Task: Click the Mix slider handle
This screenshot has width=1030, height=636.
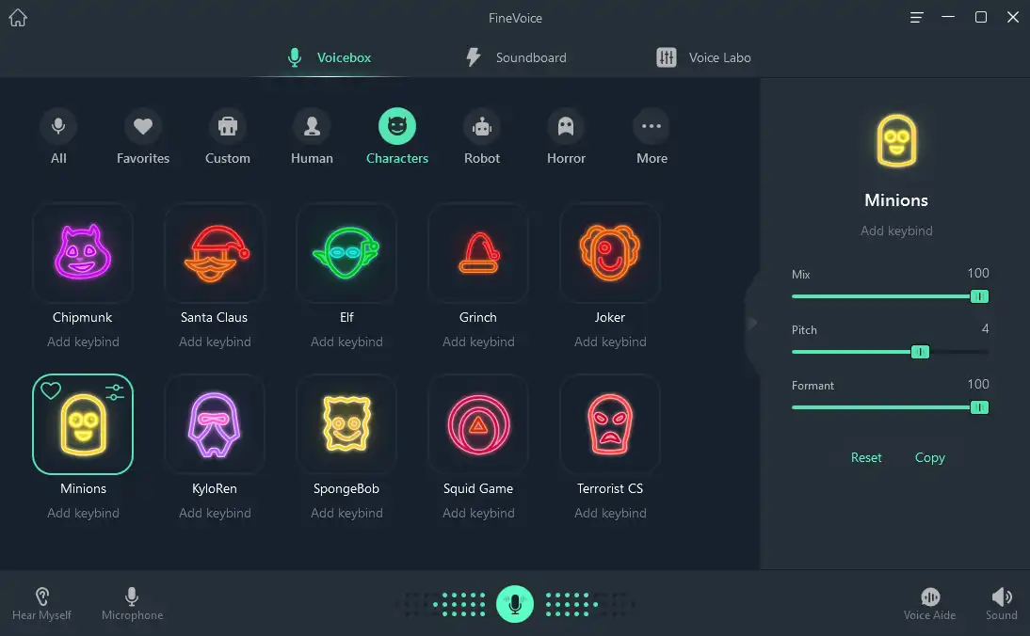Action: pyautogui.click(x=979, y=296)
